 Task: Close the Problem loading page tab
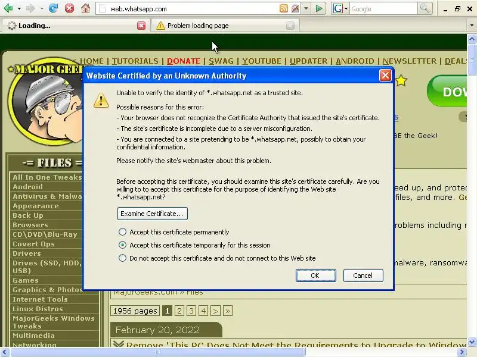290,26
